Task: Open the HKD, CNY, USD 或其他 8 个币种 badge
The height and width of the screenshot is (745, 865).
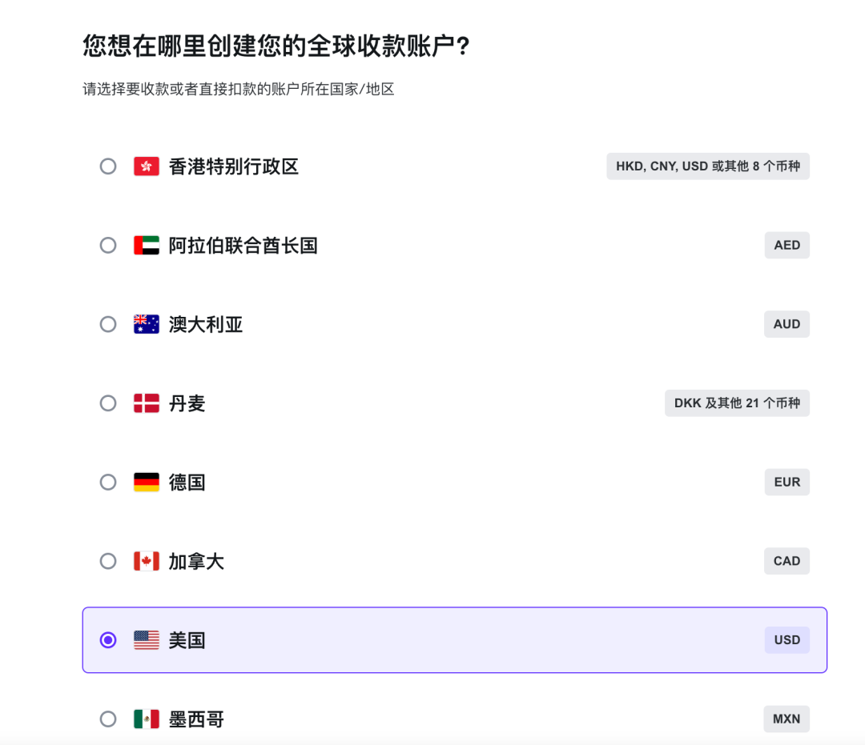Action: click(708, 166)
